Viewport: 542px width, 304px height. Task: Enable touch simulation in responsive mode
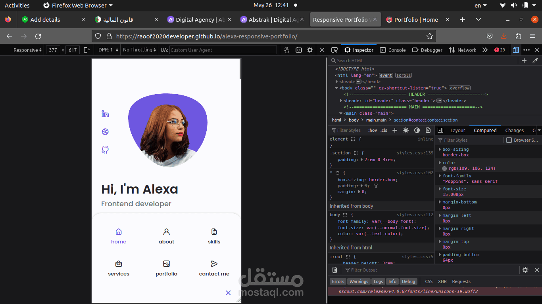pyautogui.click(x=287, y=50)
